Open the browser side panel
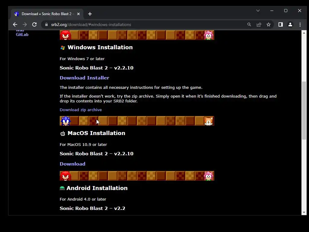This screenshot has width=309, height=232. [x=280, y=24]
